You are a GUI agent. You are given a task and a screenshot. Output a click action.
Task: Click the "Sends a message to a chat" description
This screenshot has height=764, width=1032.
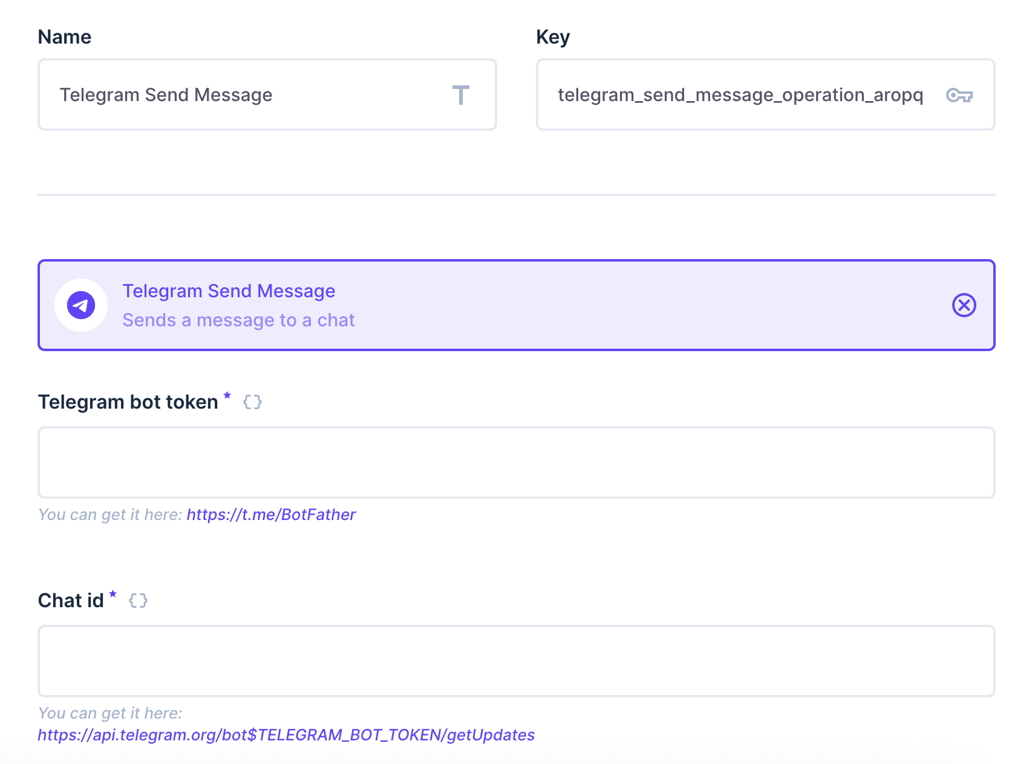click(x=238, y=320)
